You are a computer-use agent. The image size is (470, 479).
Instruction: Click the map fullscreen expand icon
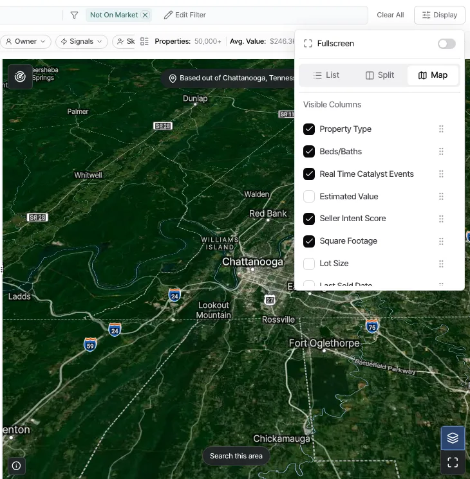(453, 462)
